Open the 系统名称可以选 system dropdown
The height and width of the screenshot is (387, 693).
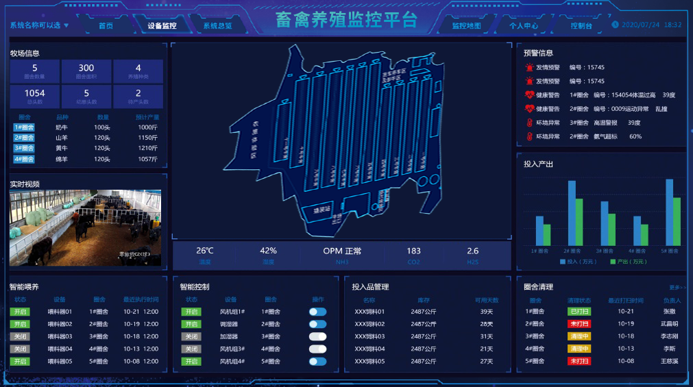pos(39,25)
